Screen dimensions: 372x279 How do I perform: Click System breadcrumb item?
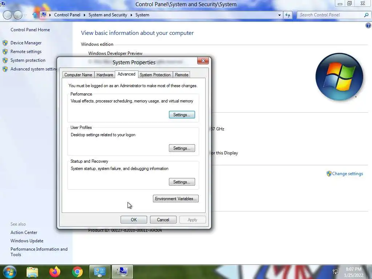pyautogui.click(x=142, y=15)
